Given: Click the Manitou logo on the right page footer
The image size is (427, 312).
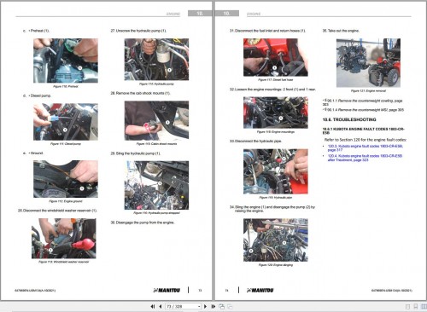Looking at the screenshot, I should (x=260, y=290).
